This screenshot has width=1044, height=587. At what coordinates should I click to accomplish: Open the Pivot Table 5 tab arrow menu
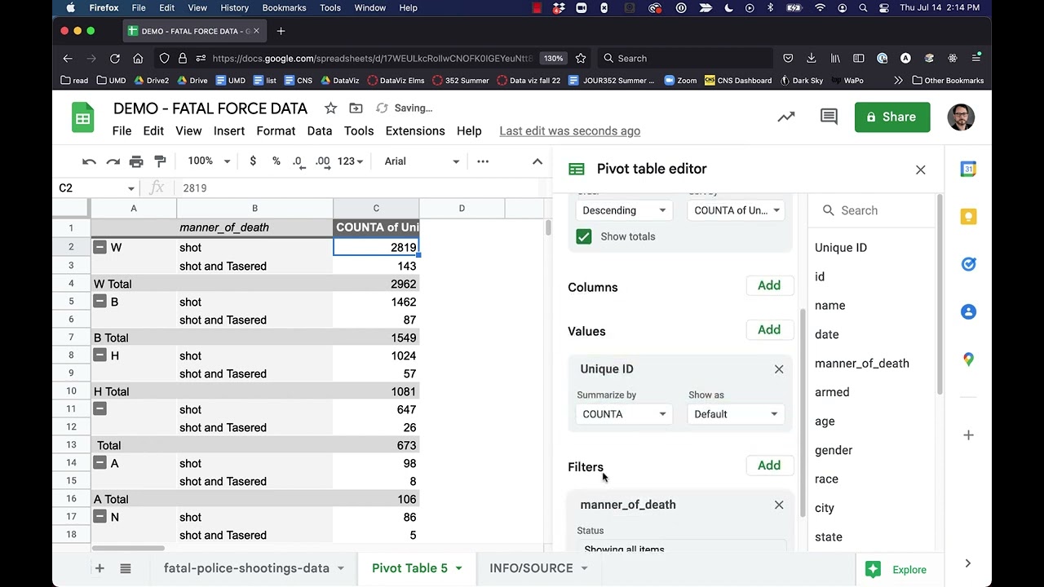tap(459, 568)
